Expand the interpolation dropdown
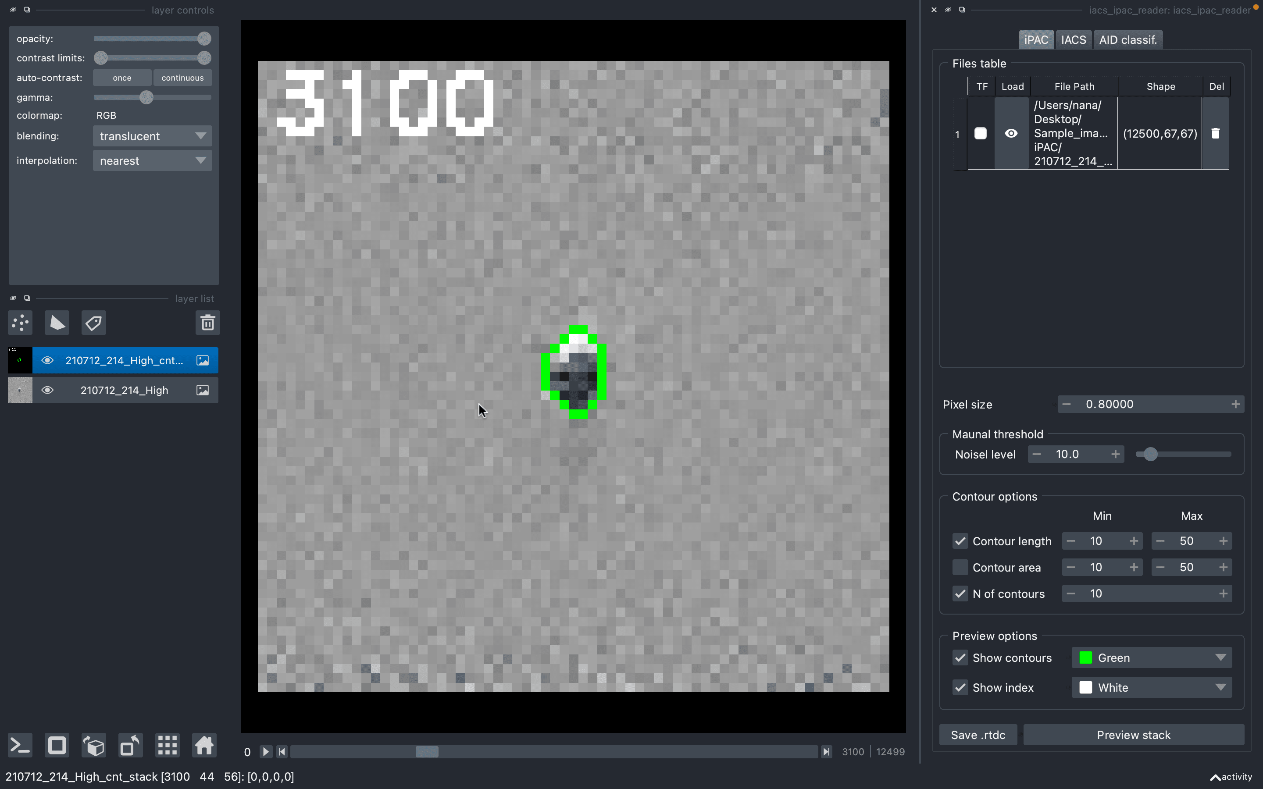The image size is (1263, 789). point(153,161)
